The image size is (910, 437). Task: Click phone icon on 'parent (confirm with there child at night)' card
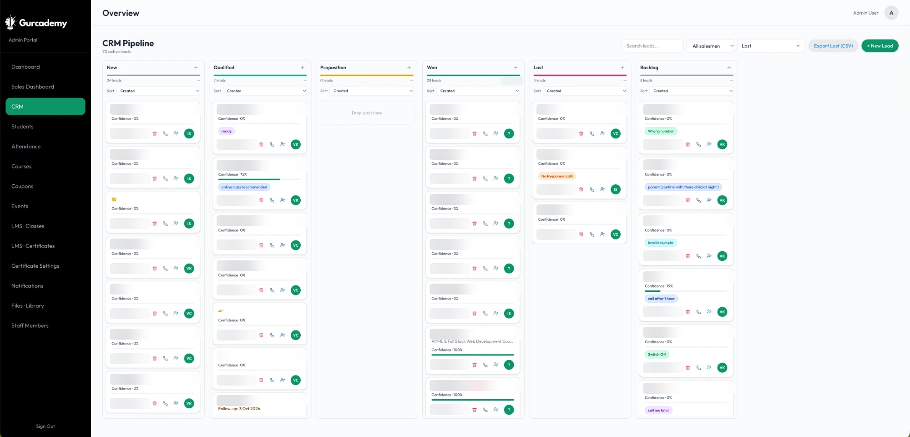pos(698,200)
